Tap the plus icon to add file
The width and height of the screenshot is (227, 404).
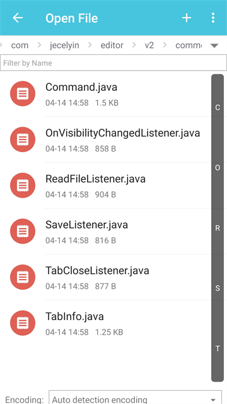tap(187, 18)
